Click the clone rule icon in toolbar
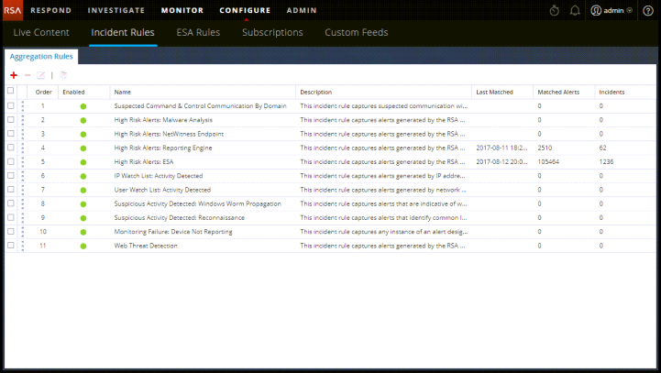 click(x=63, y=75)
